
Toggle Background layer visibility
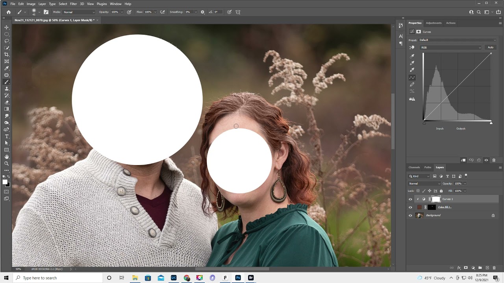pyautogui.click(x=410, y=215)
